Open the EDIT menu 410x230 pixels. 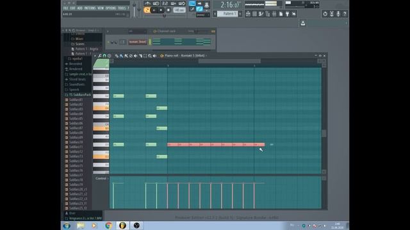(x=72, y=8)
